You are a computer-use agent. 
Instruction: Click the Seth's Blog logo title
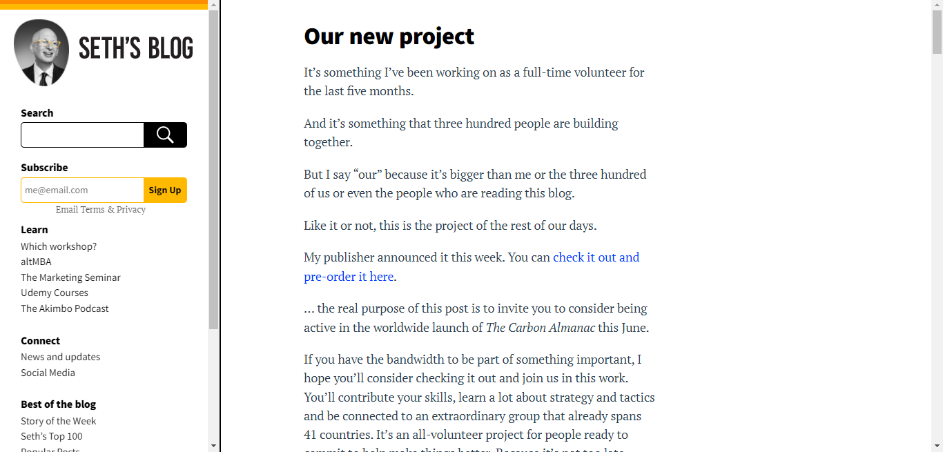(136, 49)
